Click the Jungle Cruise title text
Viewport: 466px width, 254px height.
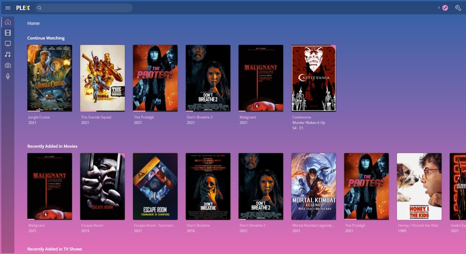[x=39, y=117]
